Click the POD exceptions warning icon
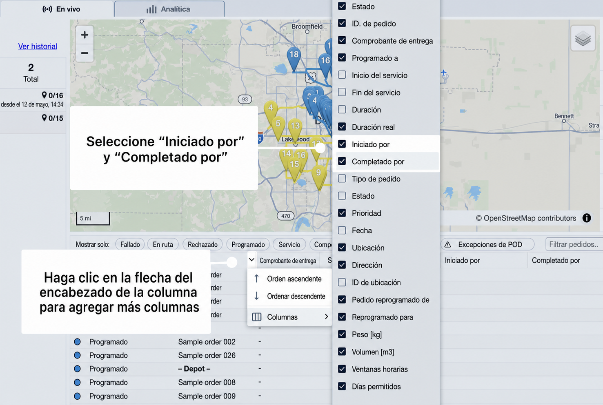 pyautogui.click(x=447, y=244)
